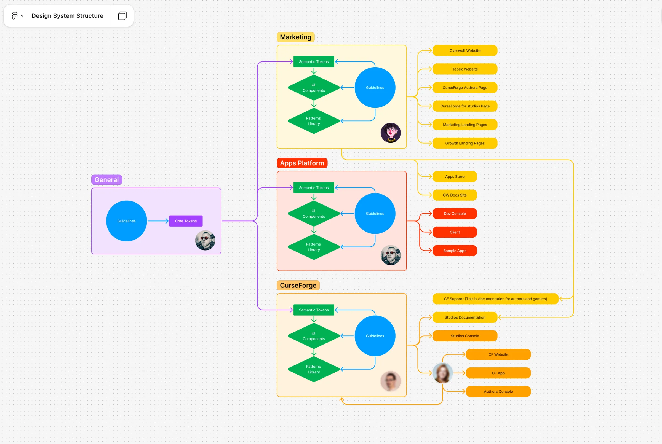Select the Overwolf Website node
Screen dimensions: 662x444
tap(465, 51)
